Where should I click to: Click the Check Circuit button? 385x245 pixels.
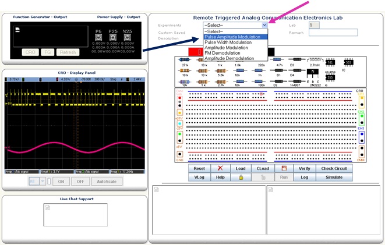click(334, 168)
